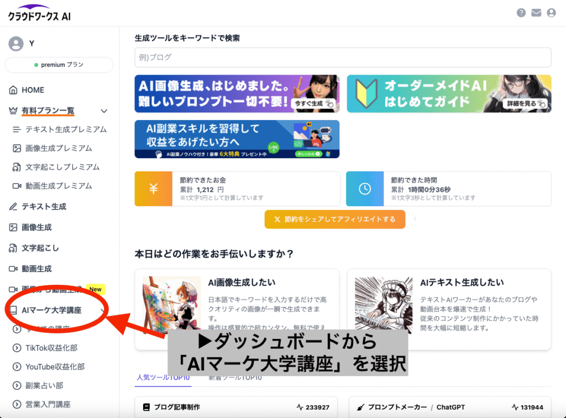This screenshot has height=418, width=566.
Task: Click the arrow icon beside 副業占い部
Action: coord(17,385)
